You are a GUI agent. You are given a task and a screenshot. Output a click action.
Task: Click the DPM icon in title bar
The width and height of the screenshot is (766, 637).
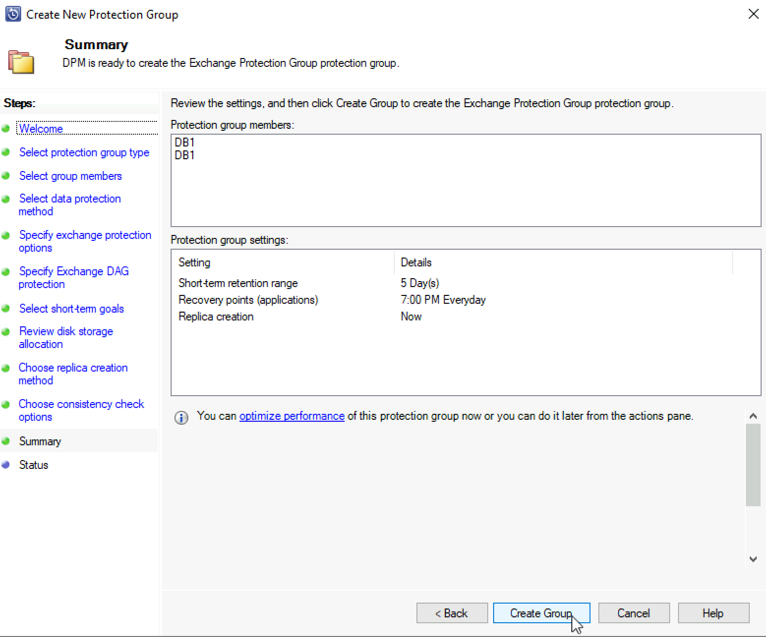pos(13,14)
